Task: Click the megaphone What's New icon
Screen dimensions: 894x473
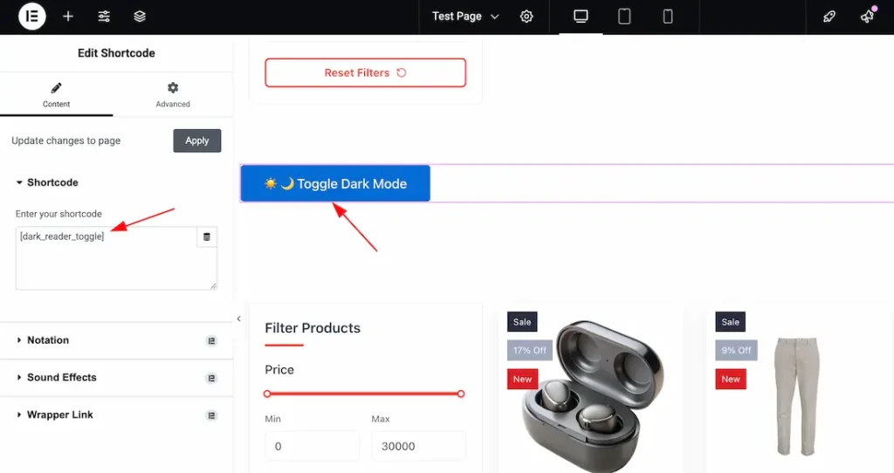Action: click(867, 17)
